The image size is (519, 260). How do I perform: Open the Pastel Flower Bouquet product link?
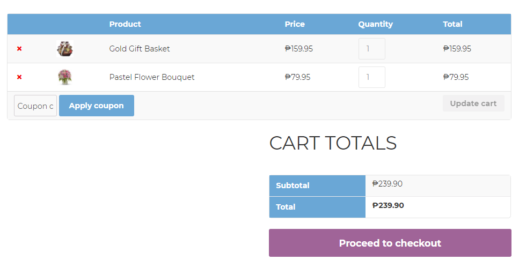point(152,77)
